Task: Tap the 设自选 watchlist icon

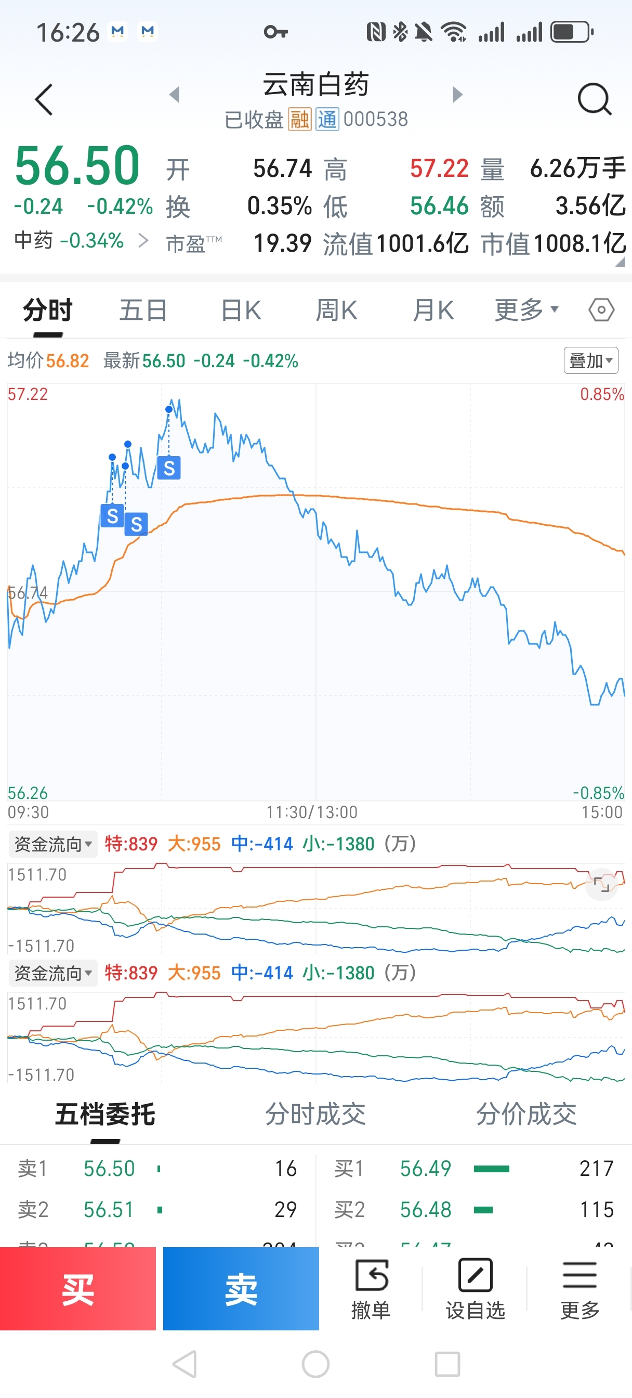Action: pos(475,1288)
